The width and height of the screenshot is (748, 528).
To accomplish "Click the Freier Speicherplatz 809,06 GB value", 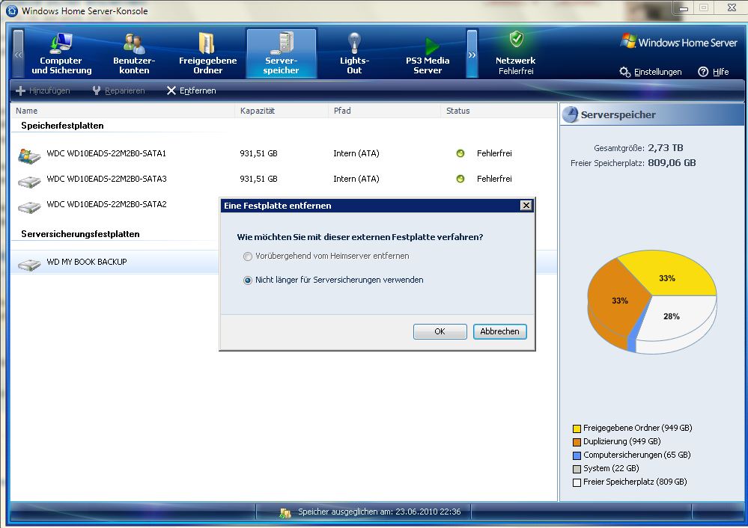I will click(672, 163).
